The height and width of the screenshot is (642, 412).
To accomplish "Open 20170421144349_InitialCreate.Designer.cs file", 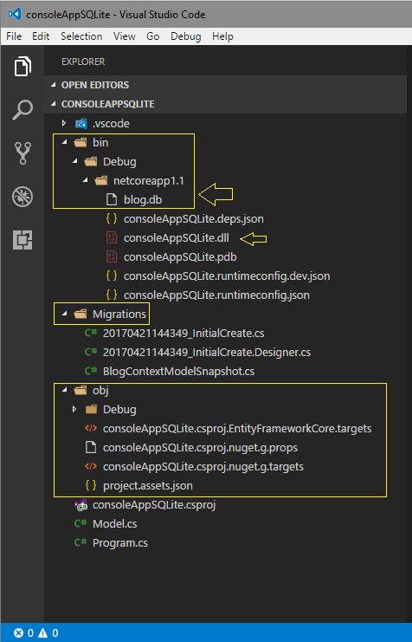I will pos(207,352).
